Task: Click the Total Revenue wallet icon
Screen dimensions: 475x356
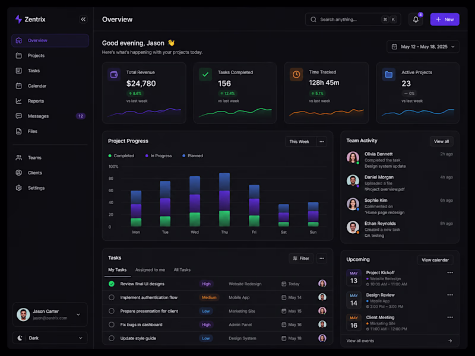Action: point(114,75)
